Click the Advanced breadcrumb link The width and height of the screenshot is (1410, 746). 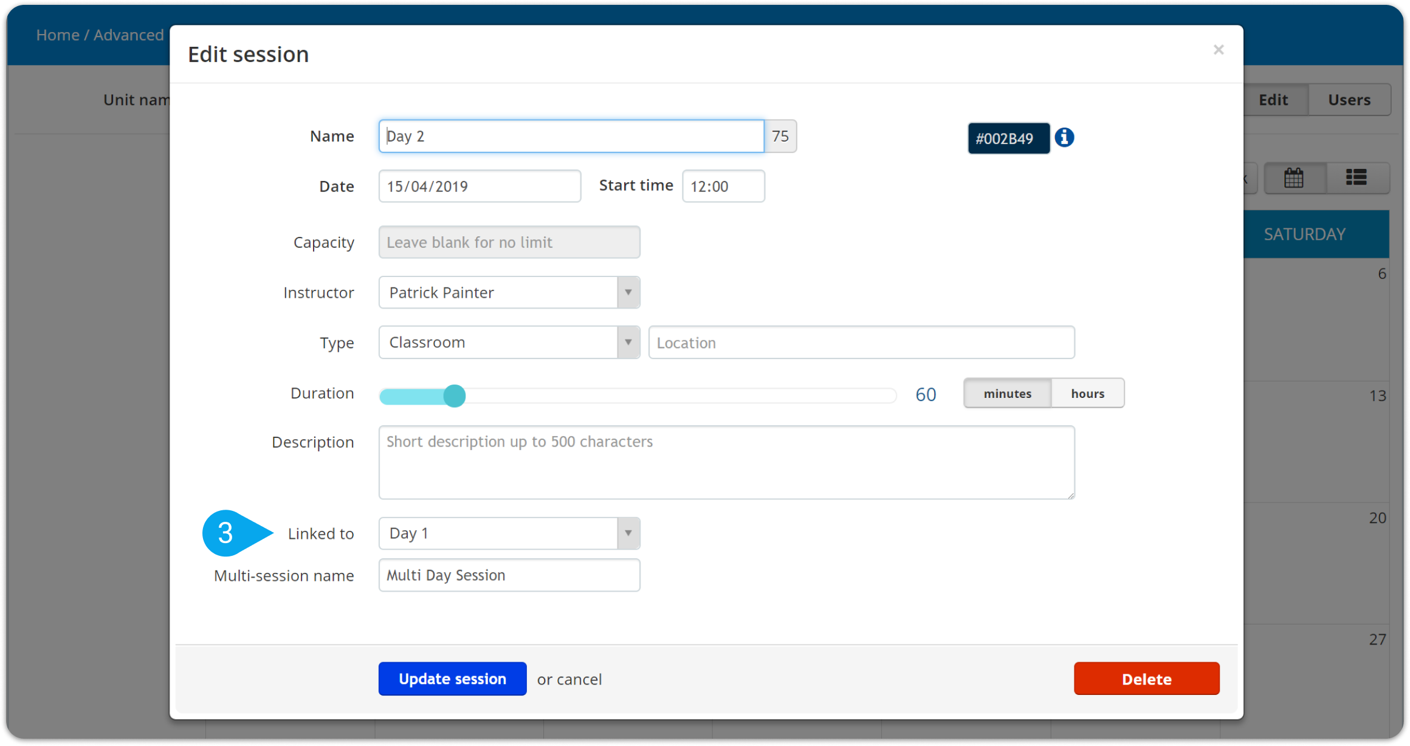[128, 35]
